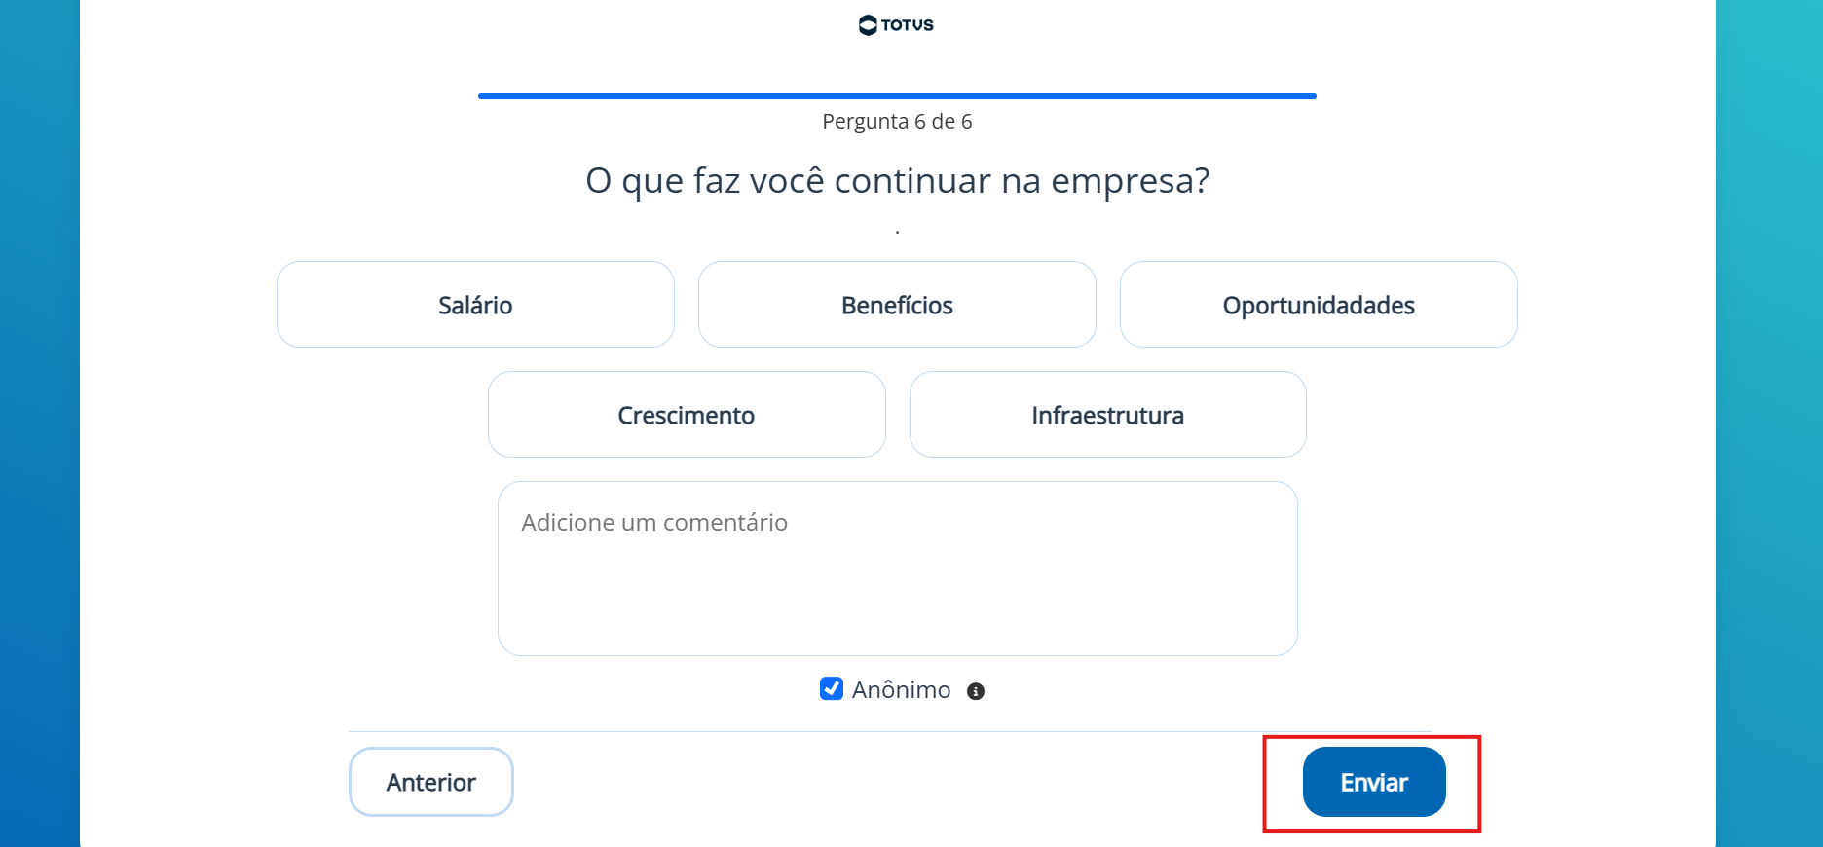Choose the Benefícios option

coord(897,305)
